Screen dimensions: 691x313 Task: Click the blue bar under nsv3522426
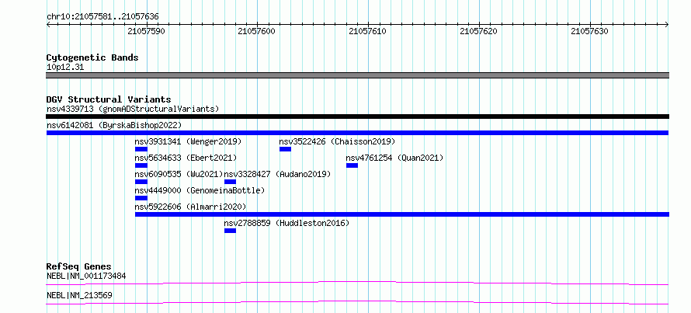285,149
